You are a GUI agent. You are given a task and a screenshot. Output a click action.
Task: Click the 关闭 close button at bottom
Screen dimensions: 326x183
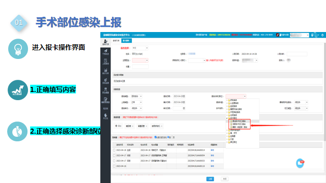pyautogui.click(x=225, y=179)
